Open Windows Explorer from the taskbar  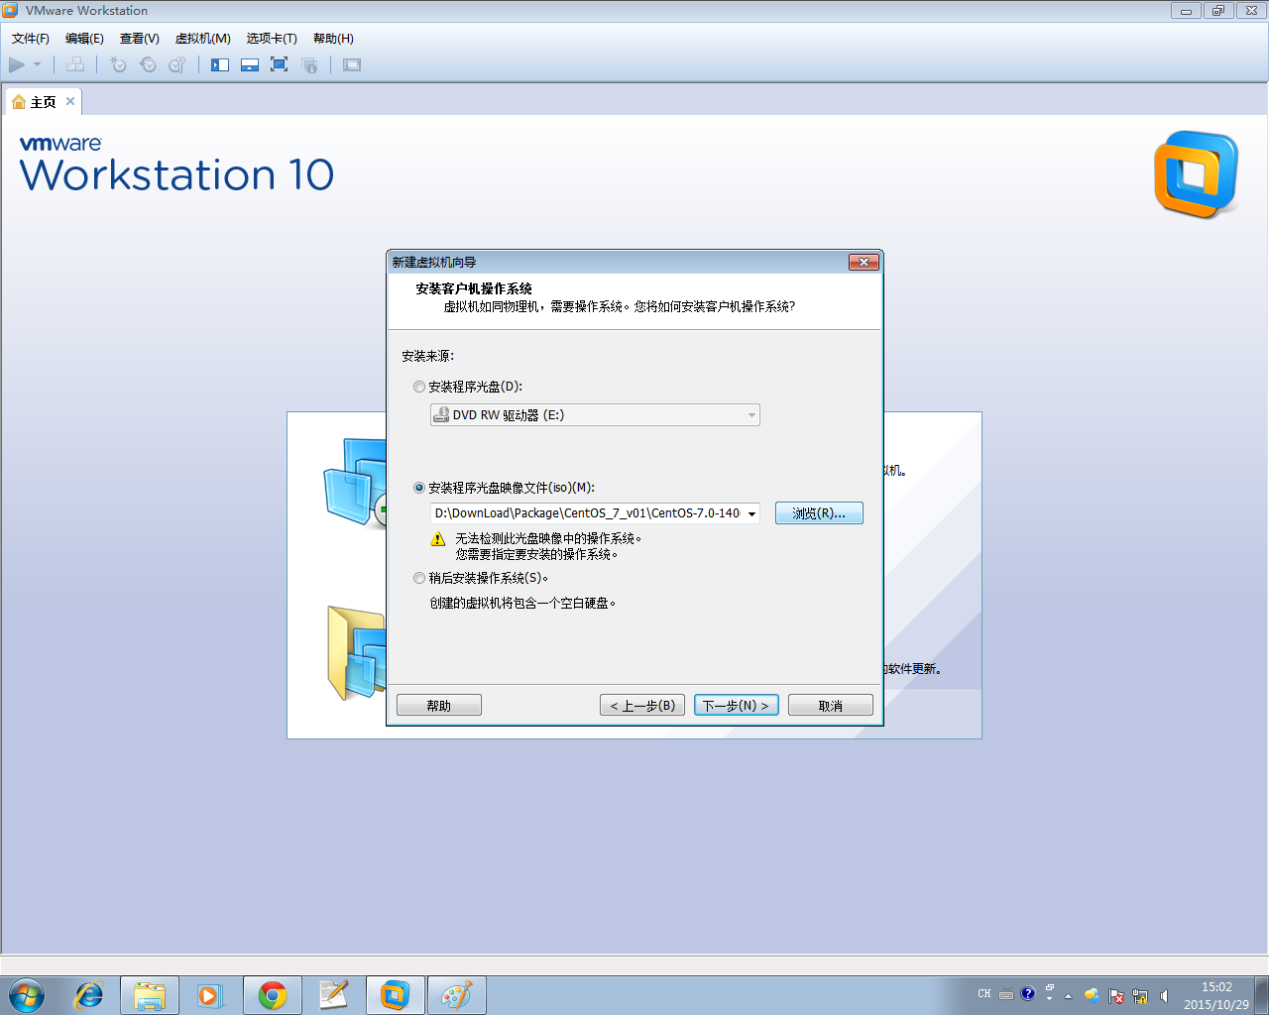[x=150, y=995]
